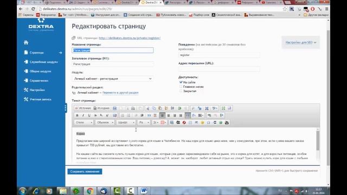347x195 pixels.
Task: Apply Strikethrough in the editor toolbar
Action: tap(95, 115)
